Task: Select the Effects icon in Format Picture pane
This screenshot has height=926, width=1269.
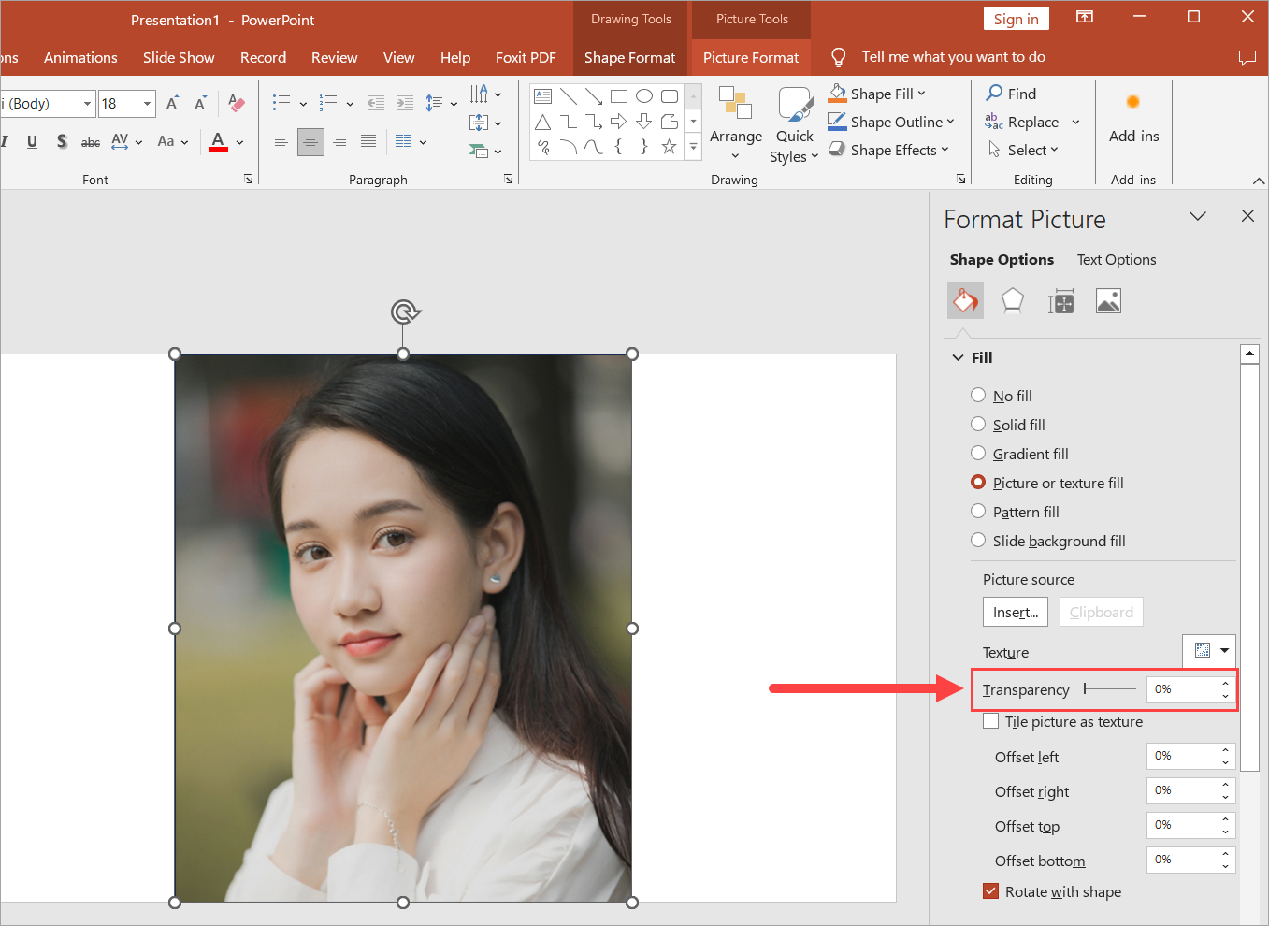Action: pos(1013,300)
